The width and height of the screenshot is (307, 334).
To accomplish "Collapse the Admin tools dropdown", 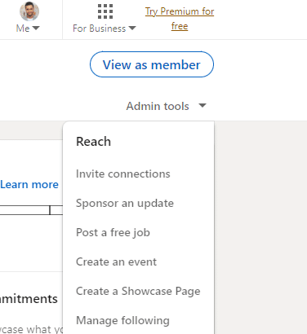I will (x=166, y=106).
